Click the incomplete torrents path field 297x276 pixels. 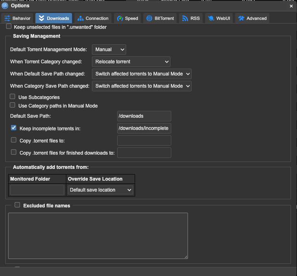point(144,128)
